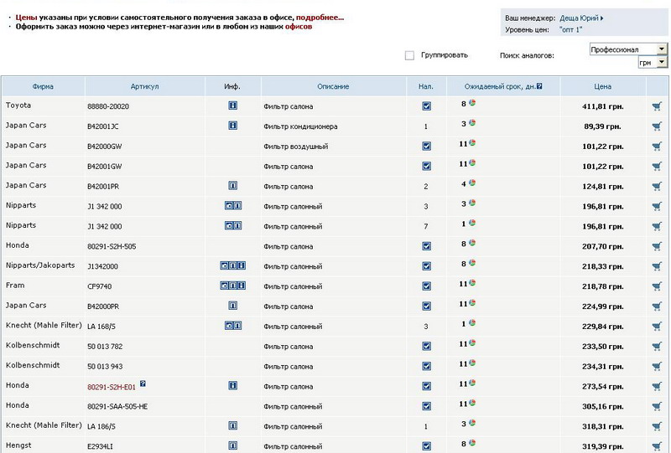Click availability checkmark in Toyota row
671x453 pixels.
(x=426, y=106)
